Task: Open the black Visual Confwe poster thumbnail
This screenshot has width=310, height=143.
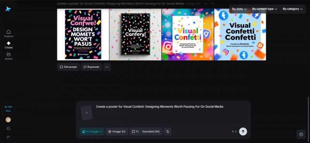Action: 83,34
